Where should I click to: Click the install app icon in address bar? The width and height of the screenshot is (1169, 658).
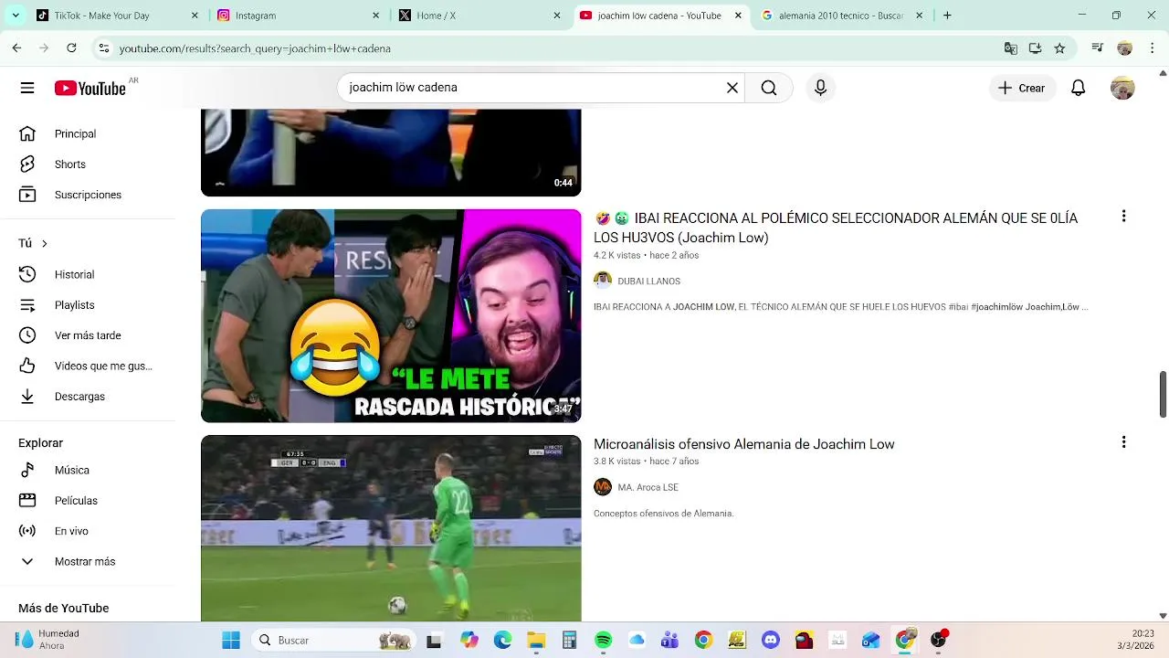[x=1035, y=48]
